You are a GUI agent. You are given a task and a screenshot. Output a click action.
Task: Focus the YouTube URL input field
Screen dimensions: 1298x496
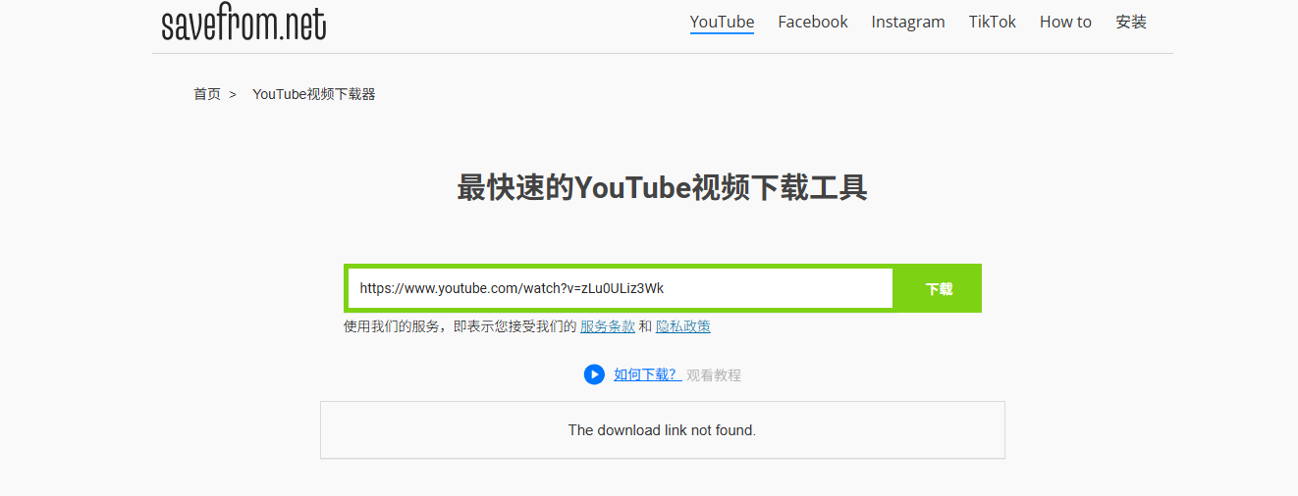point(619,288)
